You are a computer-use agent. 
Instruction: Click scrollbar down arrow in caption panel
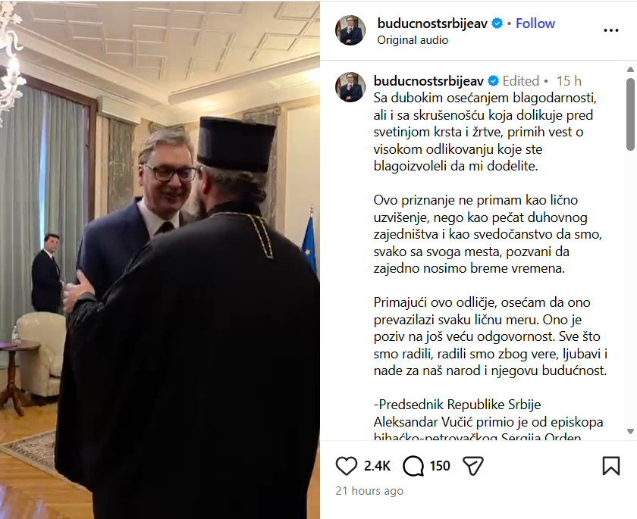point(630,431)
